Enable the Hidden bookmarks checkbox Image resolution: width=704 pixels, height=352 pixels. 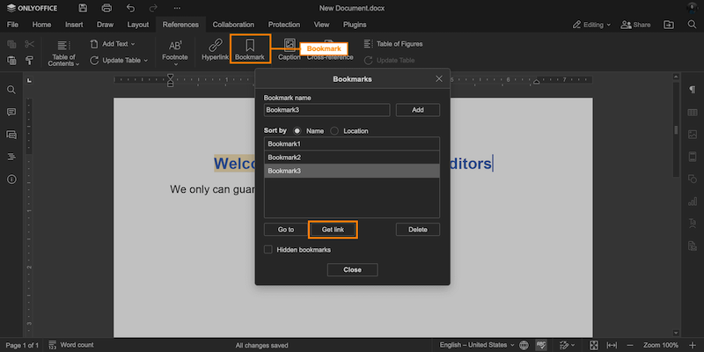point(269,250)
